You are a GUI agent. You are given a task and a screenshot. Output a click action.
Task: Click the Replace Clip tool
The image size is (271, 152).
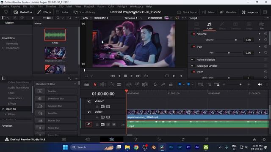point(145,84)
